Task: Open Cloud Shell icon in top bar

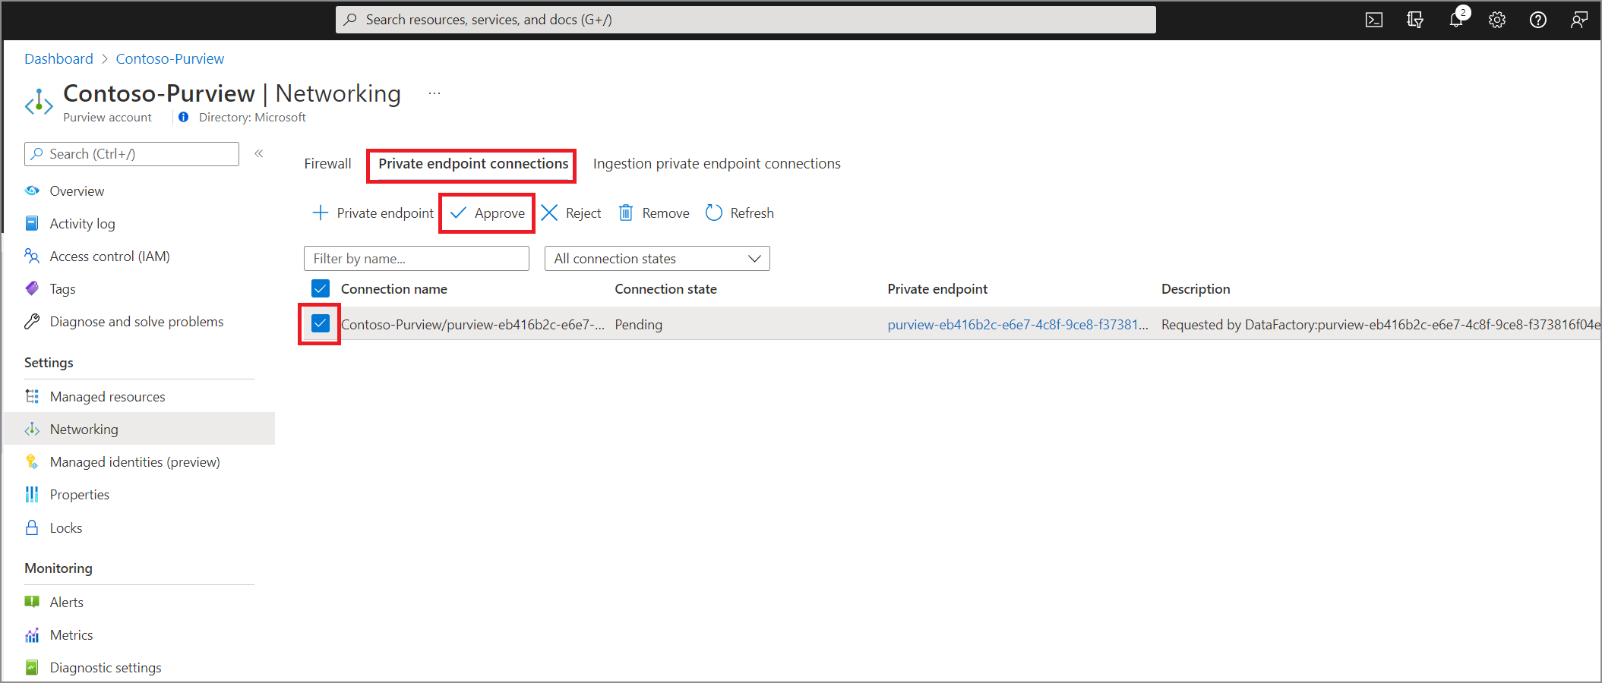Action: coord(1373,20)
